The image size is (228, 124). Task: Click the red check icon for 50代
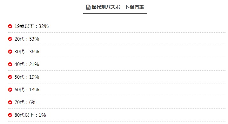[10, 77]
